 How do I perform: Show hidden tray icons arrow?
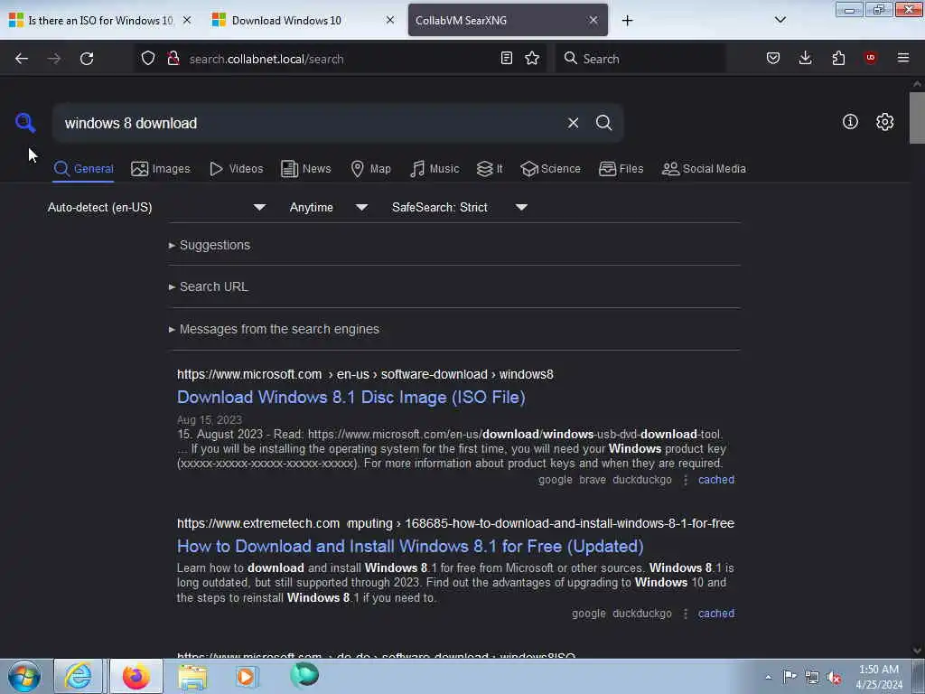pyautogui.click(x=768, y=677)
